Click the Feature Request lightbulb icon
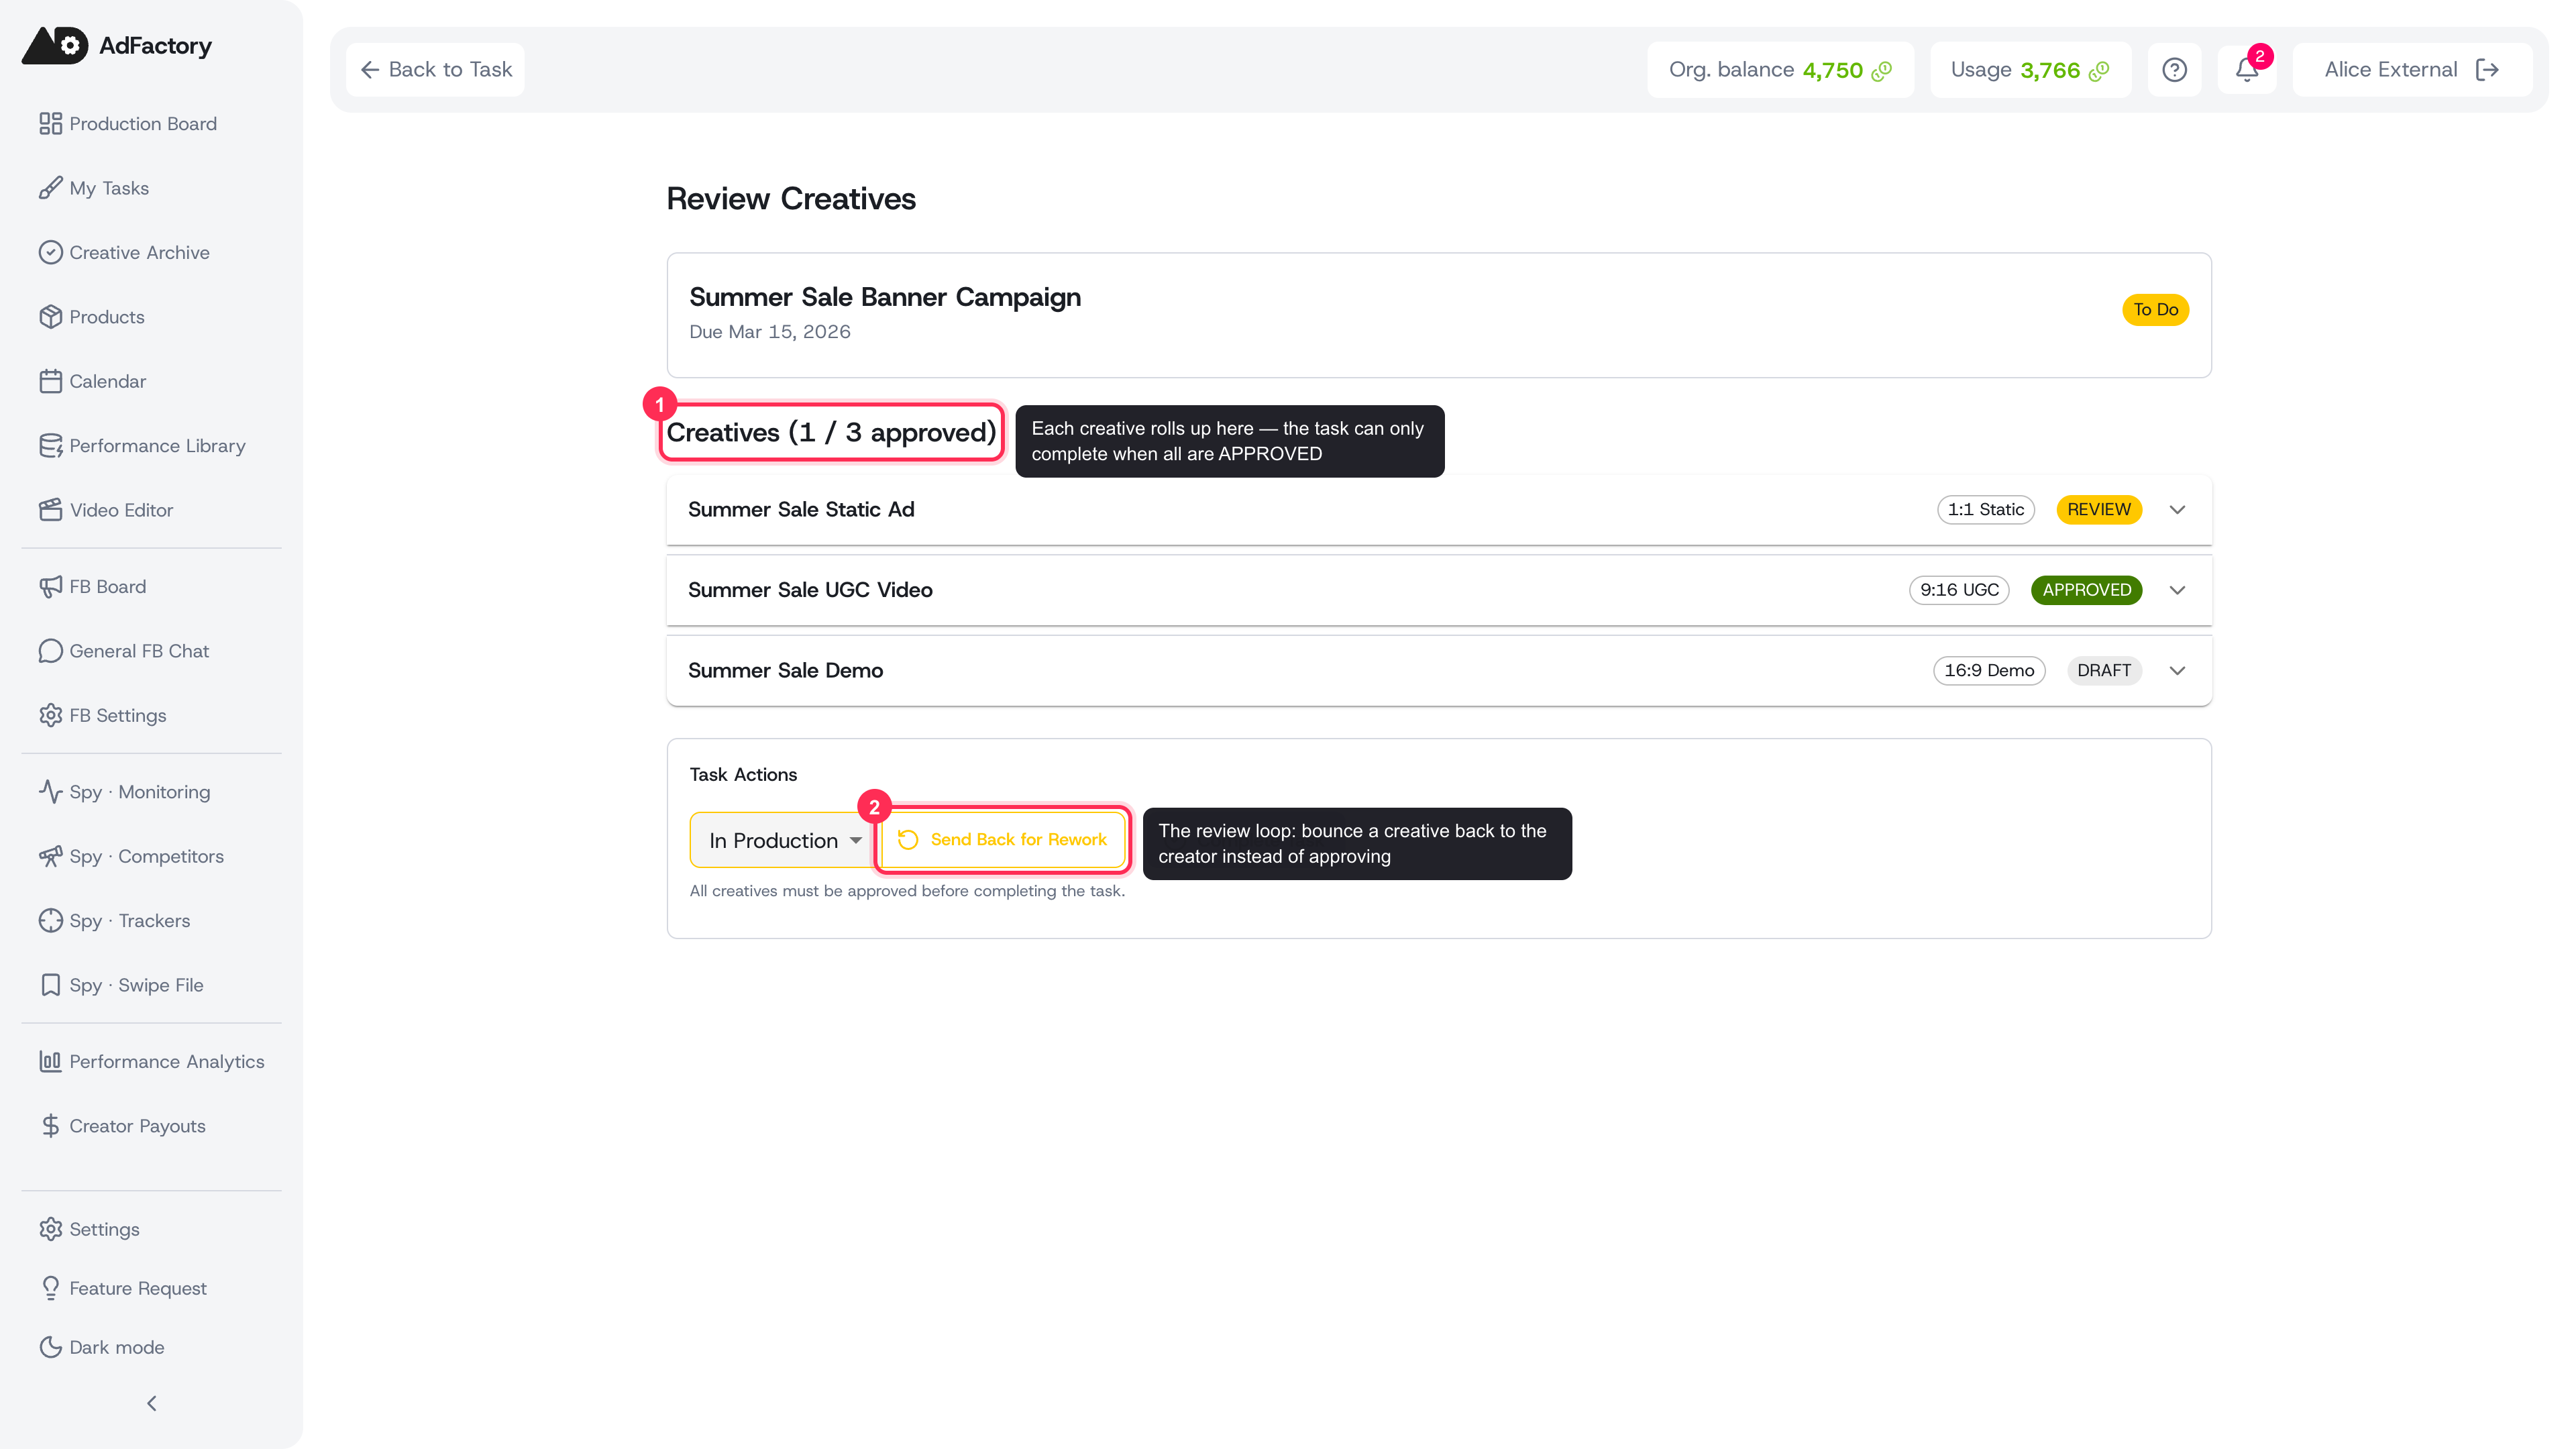The image size is (2576, 1449). pos(50,1288)
